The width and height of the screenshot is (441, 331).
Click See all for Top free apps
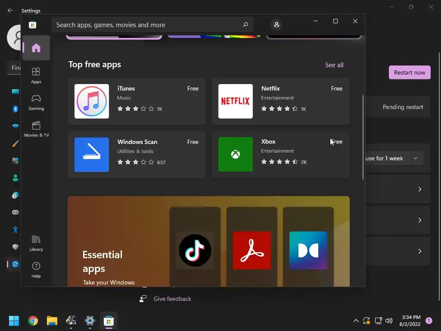click(334, 65)
